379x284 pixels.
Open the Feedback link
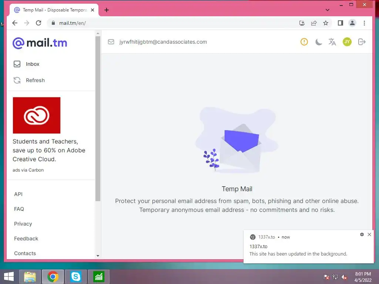[x=26, y=239]
